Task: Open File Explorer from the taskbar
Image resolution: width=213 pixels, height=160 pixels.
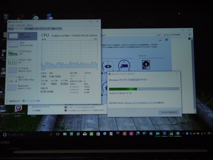Action: 65,134
